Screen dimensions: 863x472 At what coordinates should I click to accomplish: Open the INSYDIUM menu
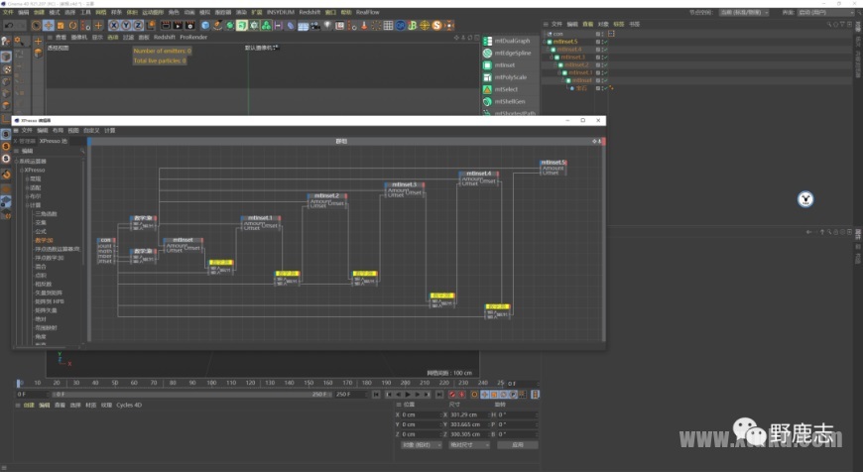(x=281, y=12)
